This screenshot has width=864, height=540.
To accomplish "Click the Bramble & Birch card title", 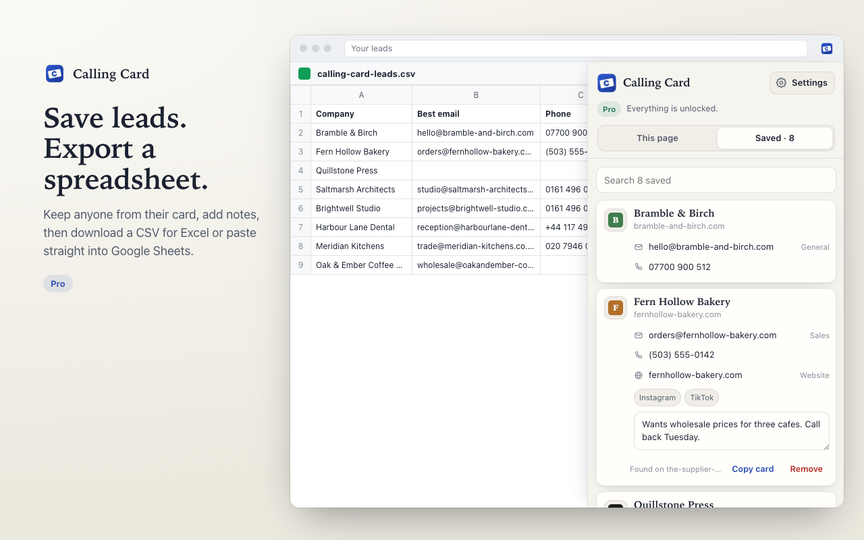I will [x=674, y=213].
